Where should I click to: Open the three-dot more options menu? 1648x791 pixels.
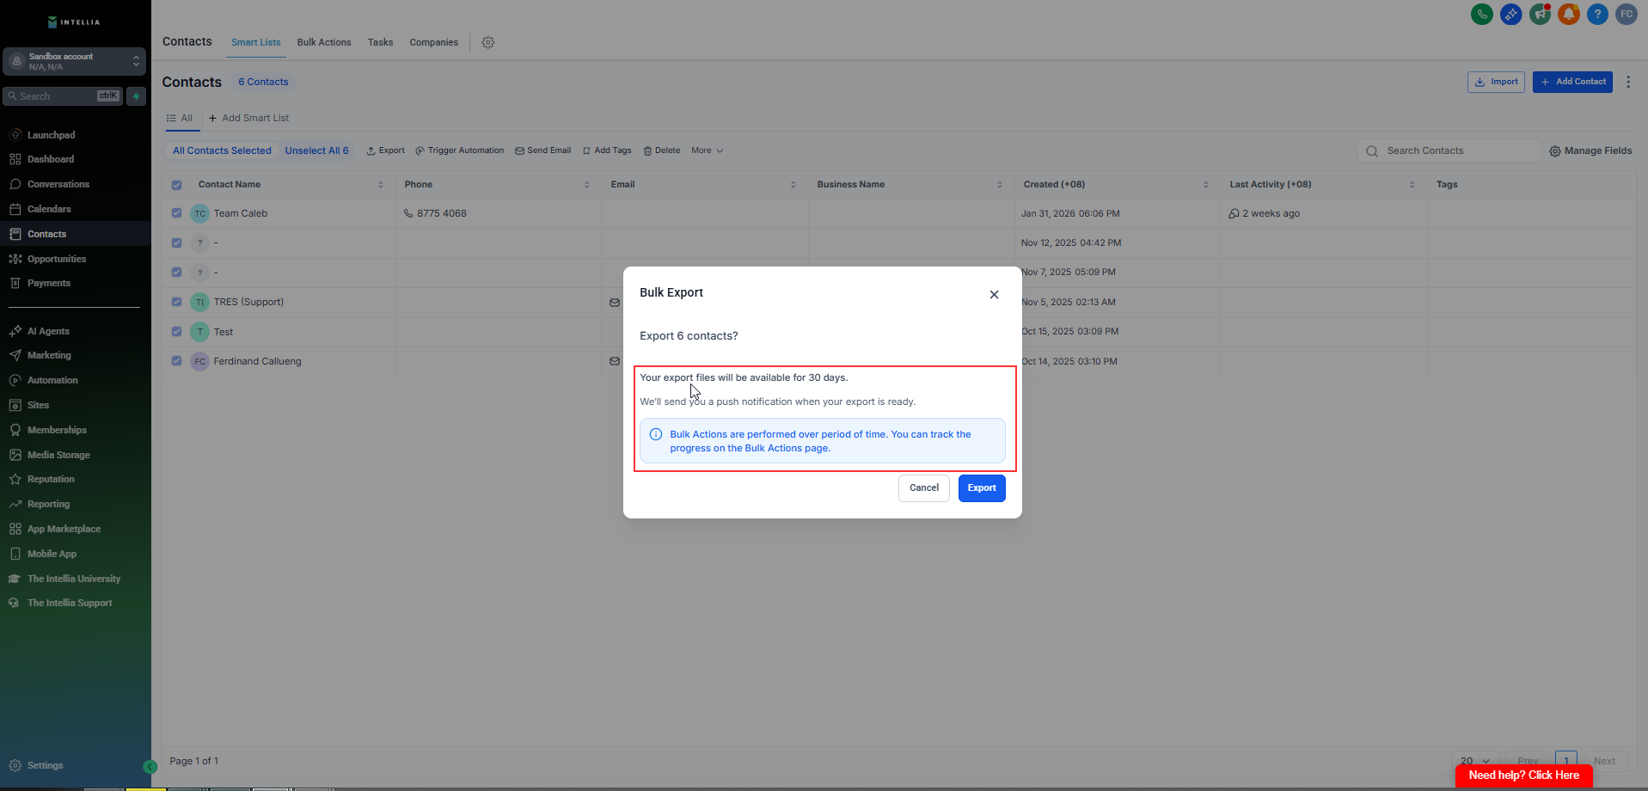pyautogui.click(x=1628, y=82)
